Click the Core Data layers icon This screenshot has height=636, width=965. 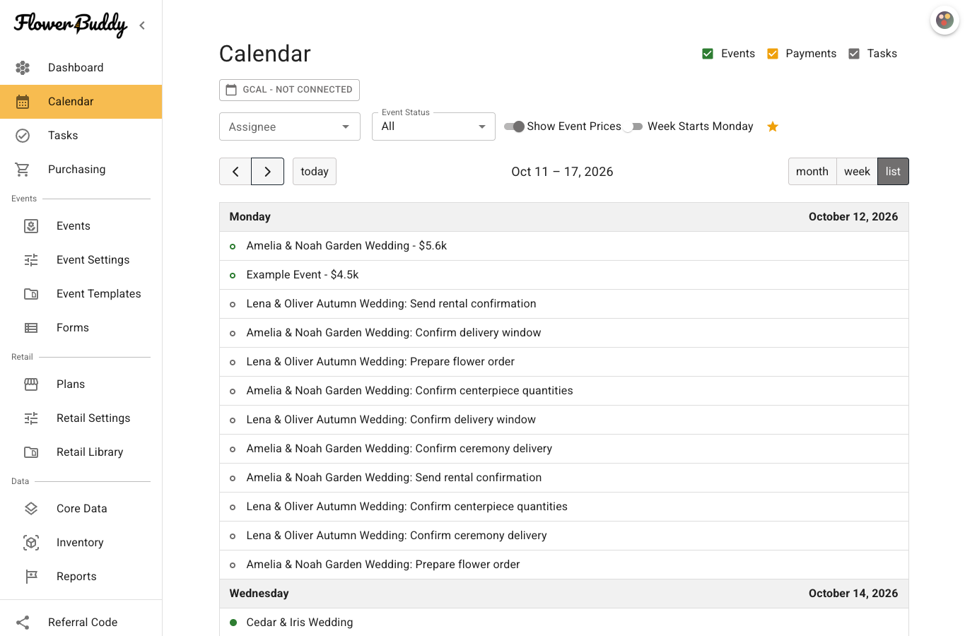[31, 509]
